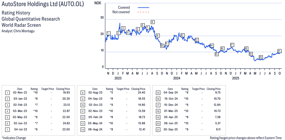
Task: Select chart marker 20 near the 2025 low
Action: (261, 57)
